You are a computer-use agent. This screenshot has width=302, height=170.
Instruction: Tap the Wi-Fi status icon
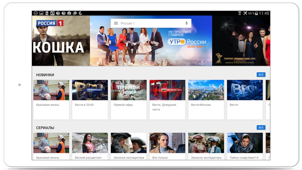(x=240, y=13)
